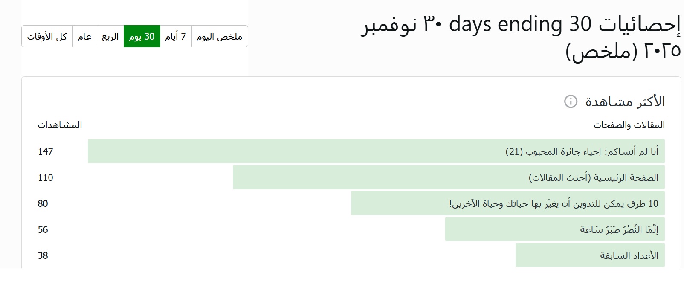Click the 38 views count
Image resolution: width=684 pixels, height=284 pixels.
(43, 255)
